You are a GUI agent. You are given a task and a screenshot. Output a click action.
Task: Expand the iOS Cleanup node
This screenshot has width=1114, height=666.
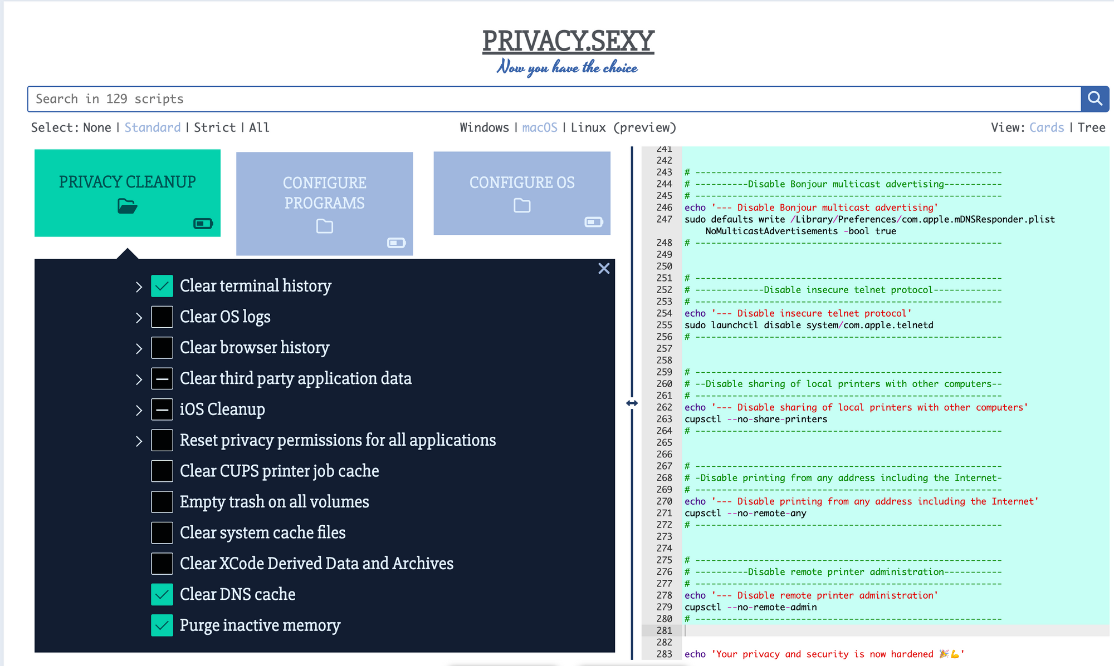click(139, 410)
